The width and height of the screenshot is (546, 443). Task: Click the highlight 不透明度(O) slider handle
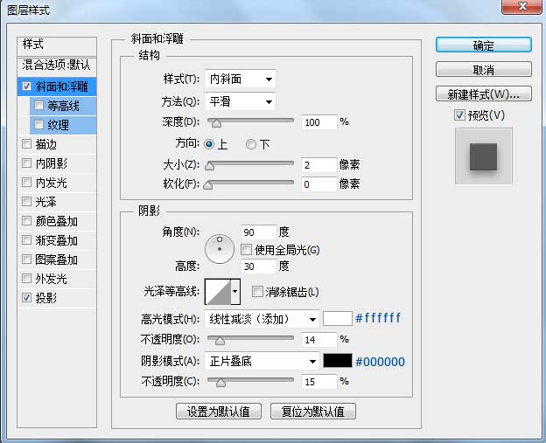(x=220, y=341)
